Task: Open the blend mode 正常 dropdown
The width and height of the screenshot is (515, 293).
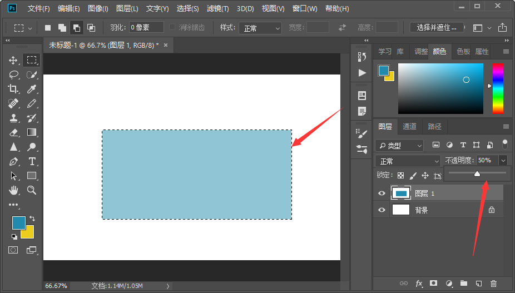Action: [408, 161]
